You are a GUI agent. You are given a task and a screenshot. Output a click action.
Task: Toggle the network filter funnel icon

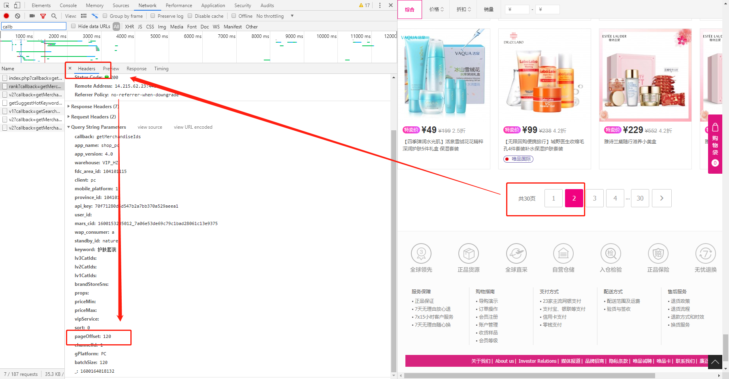[43, 16]
